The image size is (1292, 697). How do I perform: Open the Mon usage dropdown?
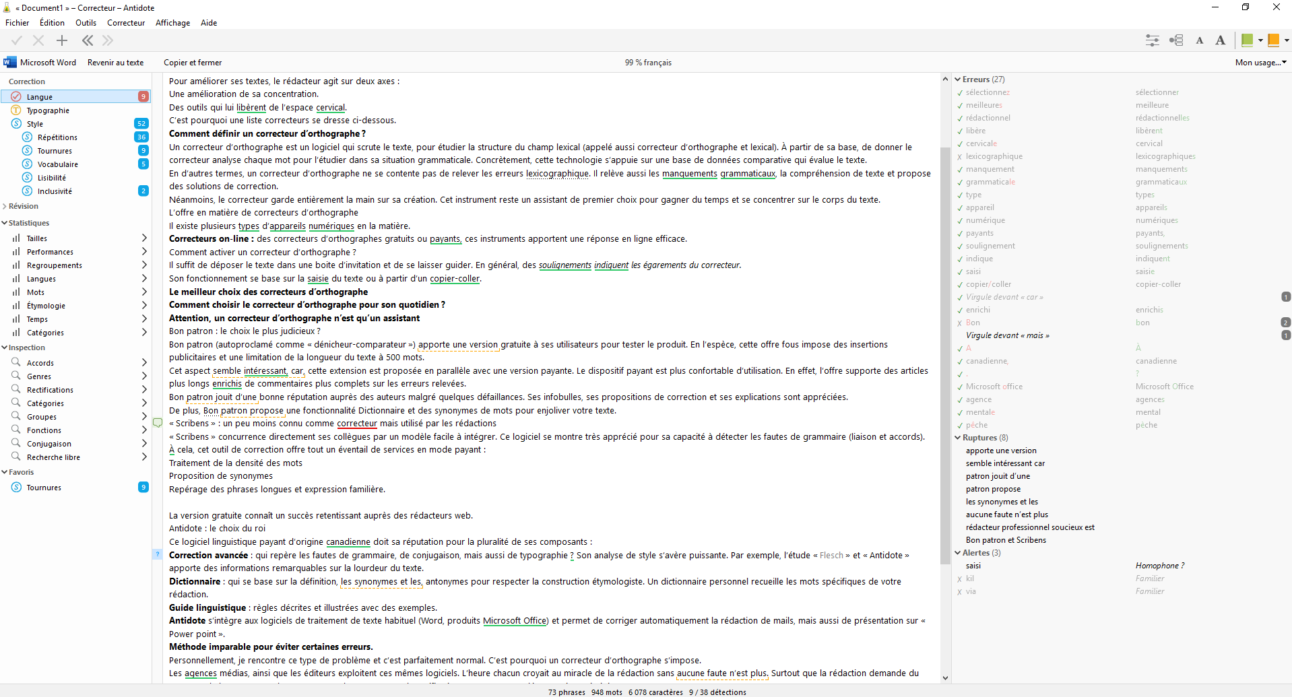click(x=1260, y=62)
